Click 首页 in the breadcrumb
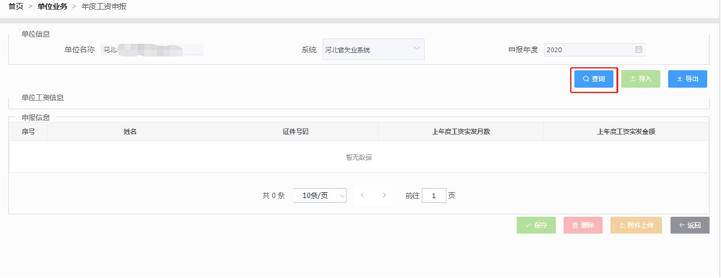 [16, 6]
